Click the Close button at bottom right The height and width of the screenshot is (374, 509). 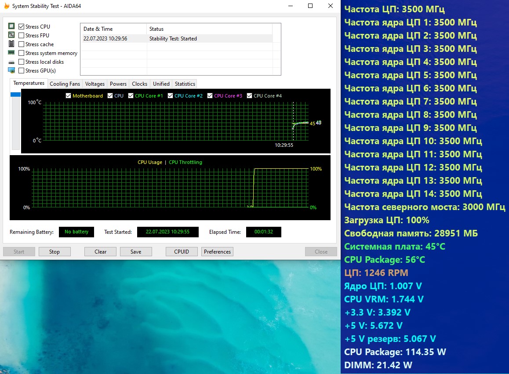click(321, 252)
